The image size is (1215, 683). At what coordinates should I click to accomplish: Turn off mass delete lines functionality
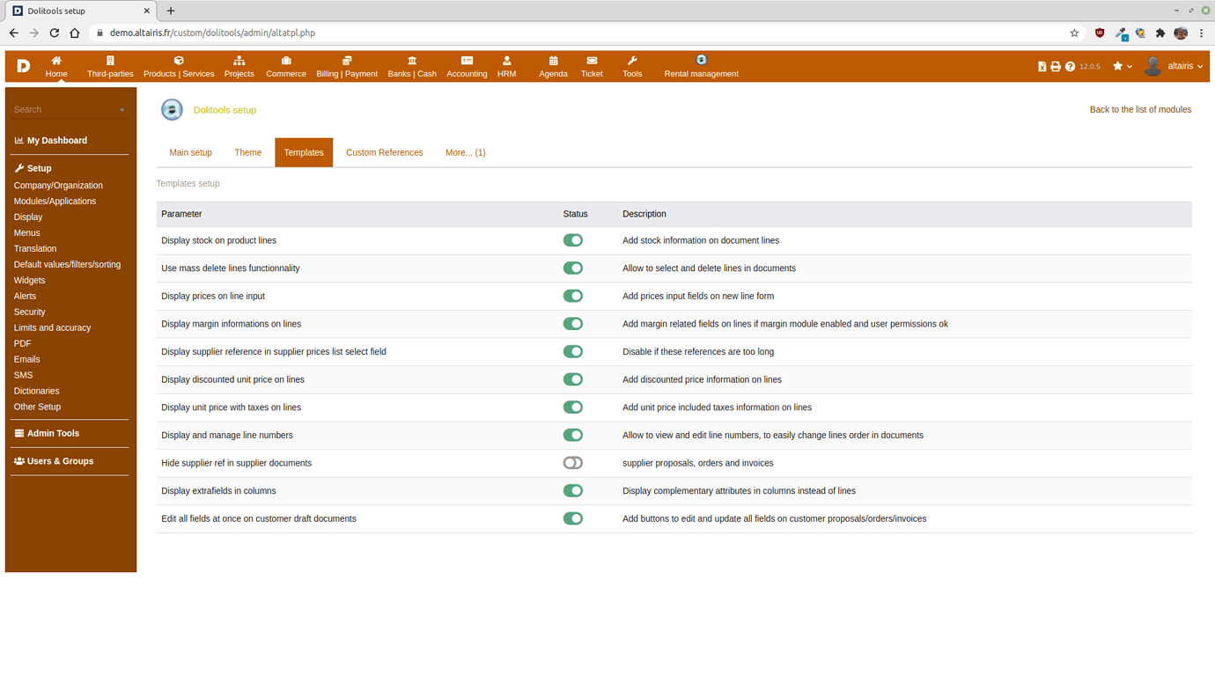tap(572, 268)
